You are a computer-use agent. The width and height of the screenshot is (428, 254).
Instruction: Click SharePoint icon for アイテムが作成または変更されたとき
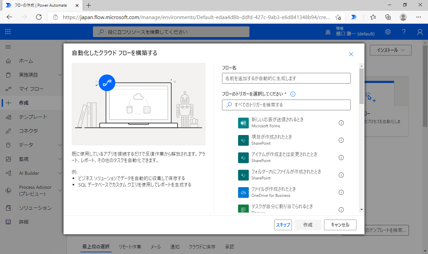coord(243,157)
